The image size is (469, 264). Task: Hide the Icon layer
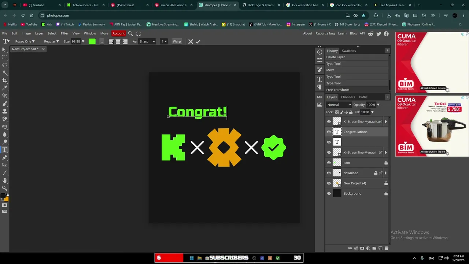329,162
